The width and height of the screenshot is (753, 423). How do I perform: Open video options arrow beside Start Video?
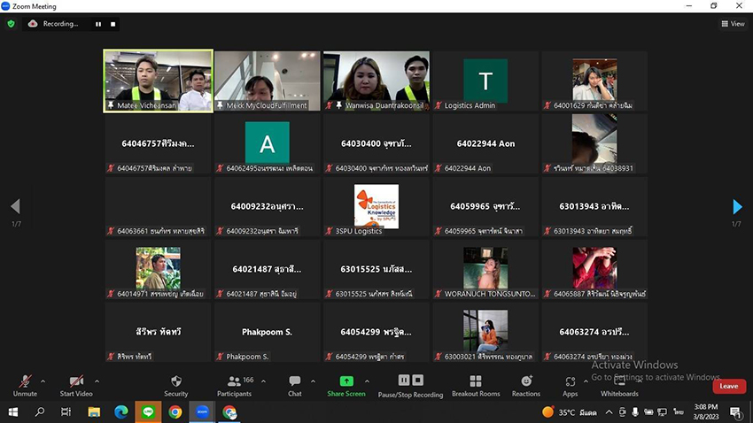97,381
